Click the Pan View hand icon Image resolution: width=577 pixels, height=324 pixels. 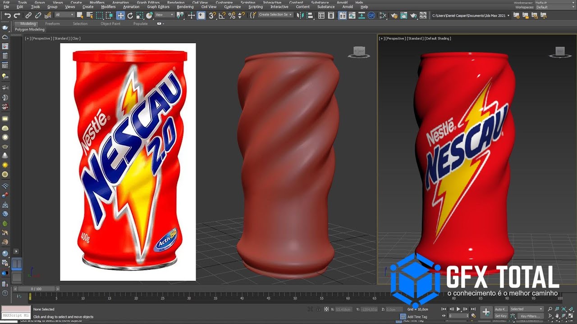point(557,316)
